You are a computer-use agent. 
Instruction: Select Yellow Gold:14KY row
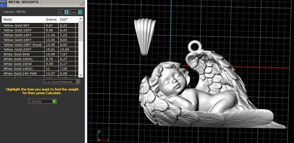[40, 35]
